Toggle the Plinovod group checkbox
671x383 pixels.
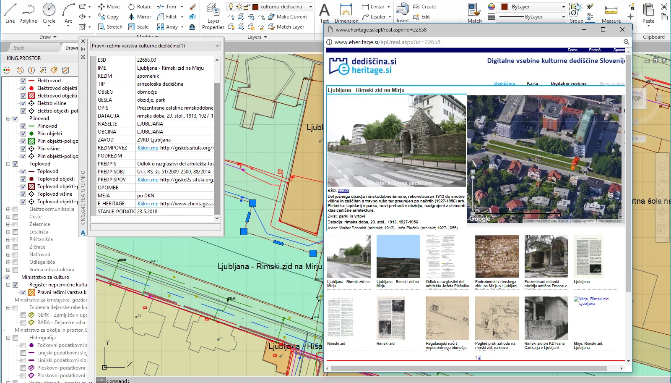(16, 118)
